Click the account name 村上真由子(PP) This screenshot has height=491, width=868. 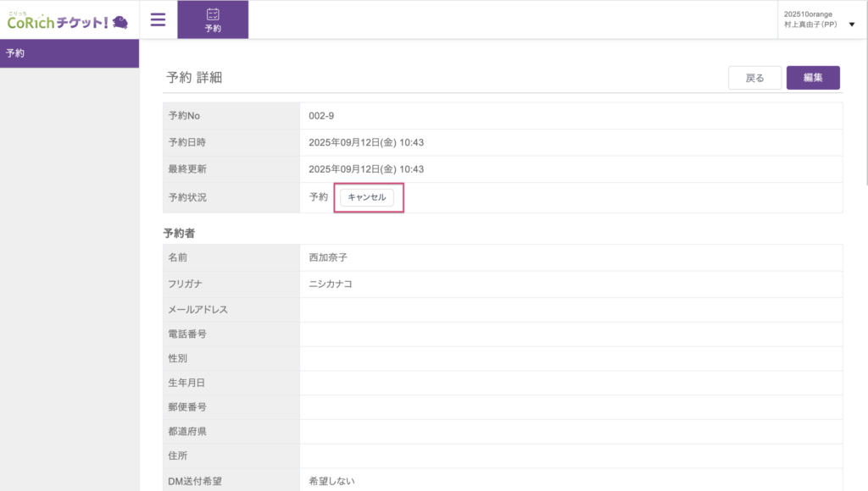[x=810, y=25]
